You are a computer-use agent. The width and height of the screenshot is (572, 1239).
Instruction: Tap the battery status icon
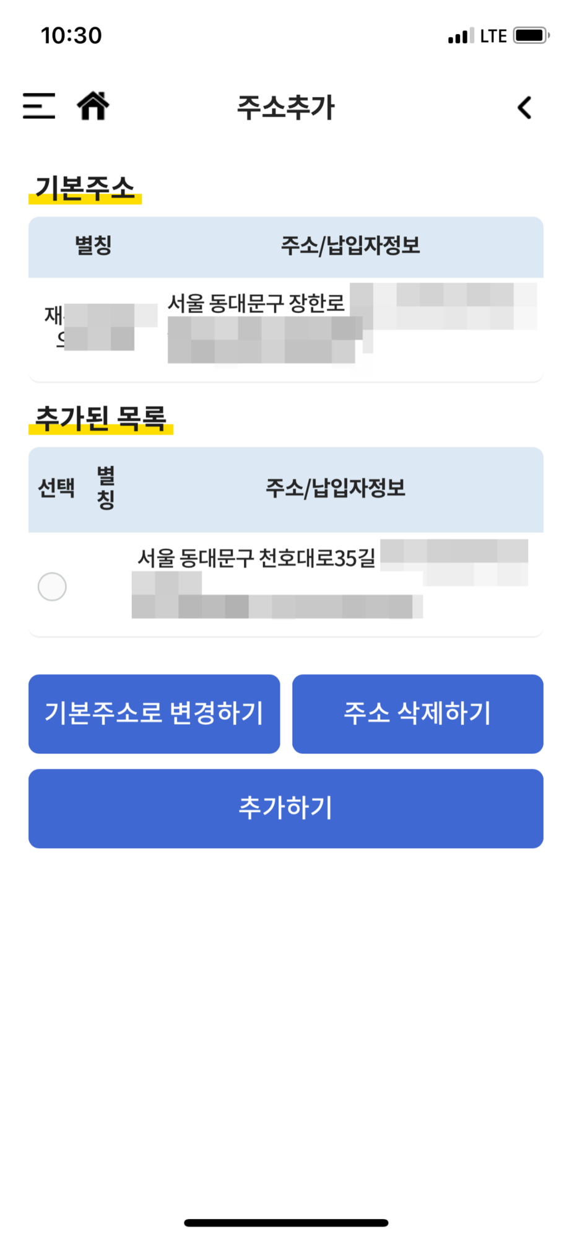coord(531,35)
